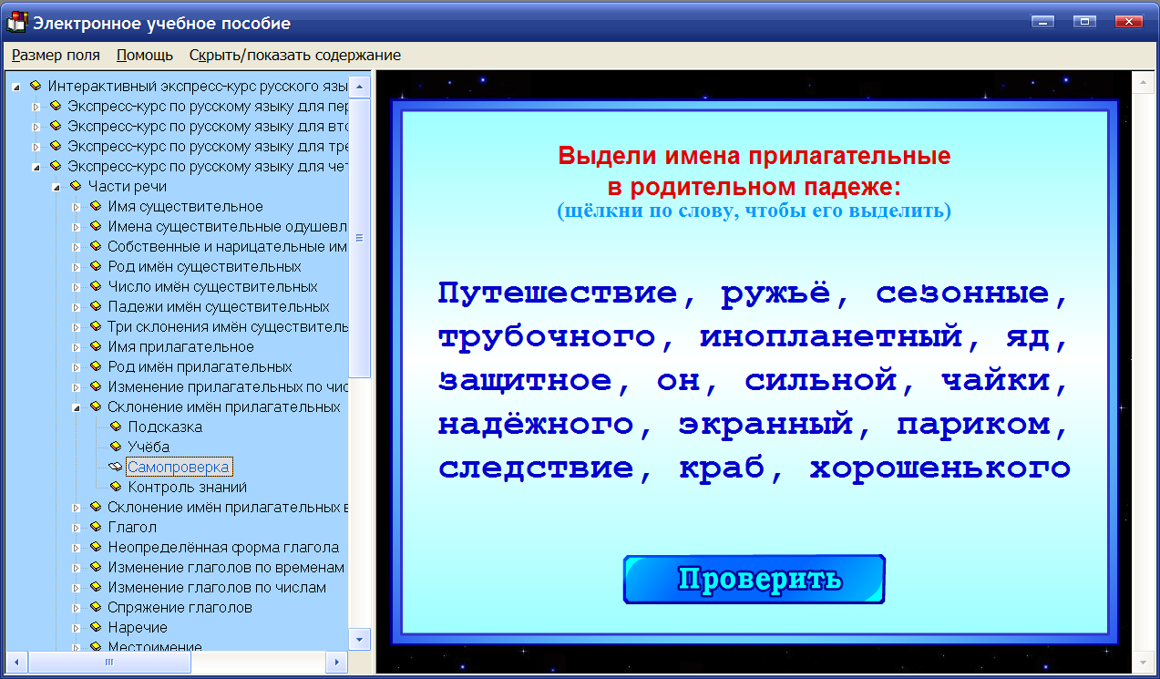
Task: Expand the Спряжение глаголов branch
Action: (x=75, y=606)
